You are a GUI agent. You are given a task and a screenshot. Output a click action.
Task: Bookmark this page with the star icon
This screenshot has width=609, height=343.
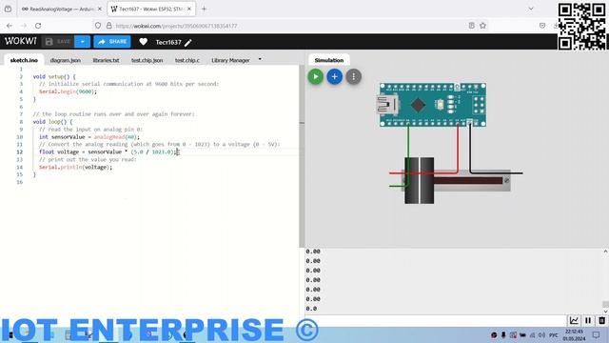[482, 26]
